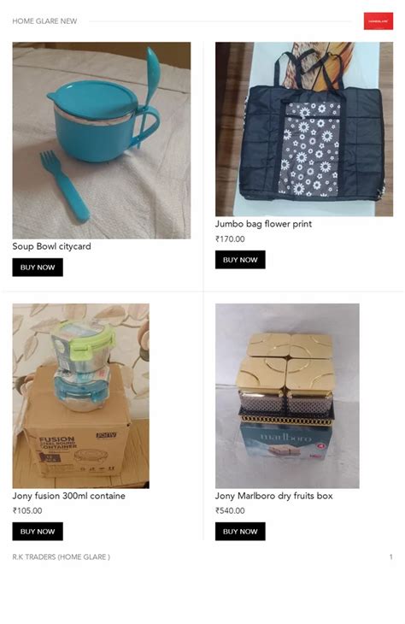Viewport: 405px width, 624px height.
Task: Click the ₹170.00 price
Action: coord(230,239)
